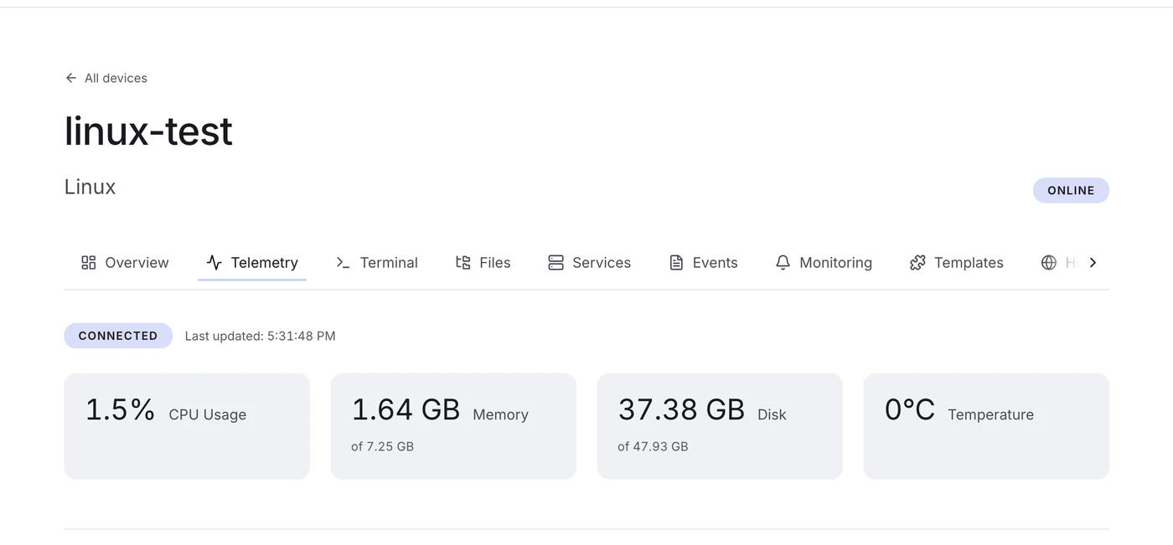Click the Services server icon

coord(555,263)
